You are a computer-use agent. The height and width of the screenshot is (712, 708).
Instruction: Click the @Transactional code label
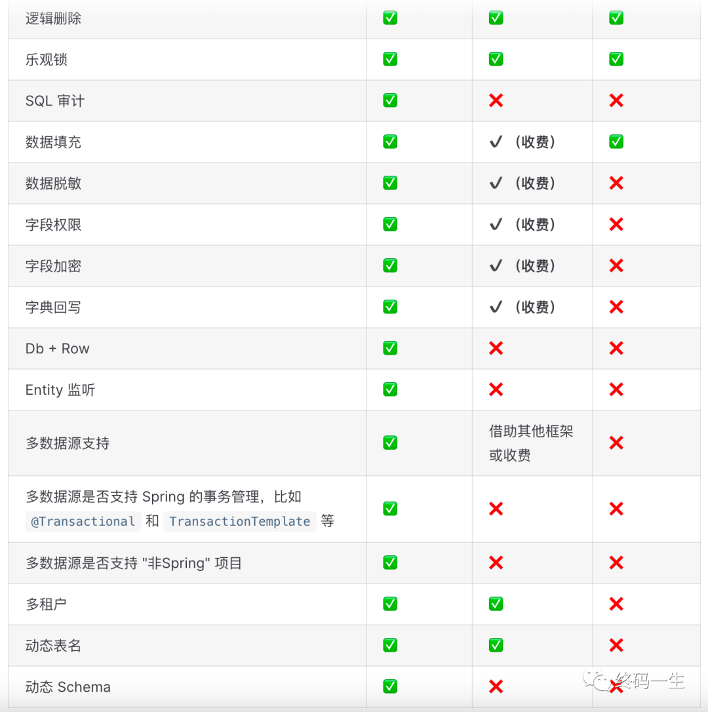pyautogui.click(x=83, y=521)
